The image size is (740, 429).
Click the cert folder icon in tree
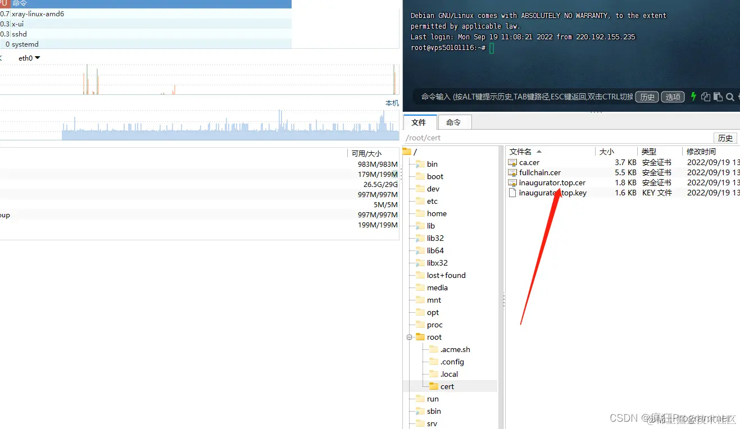433,386
